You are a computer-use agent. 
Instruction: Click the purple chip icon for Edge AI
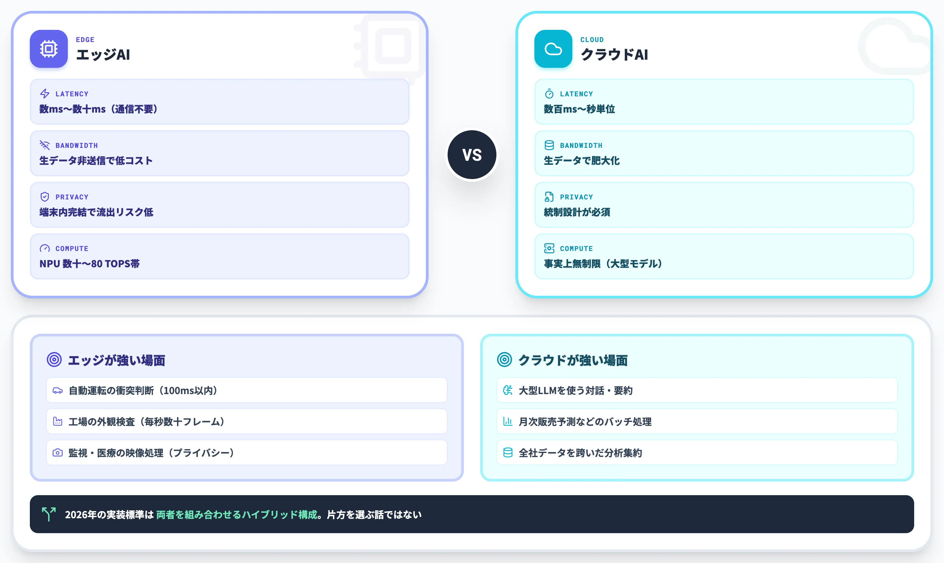pyautogui.click(x=48, y=49)
